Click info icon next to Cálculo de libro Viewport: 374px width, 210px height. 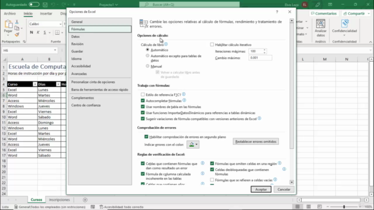pyautogui.click(x=166, y=44)
